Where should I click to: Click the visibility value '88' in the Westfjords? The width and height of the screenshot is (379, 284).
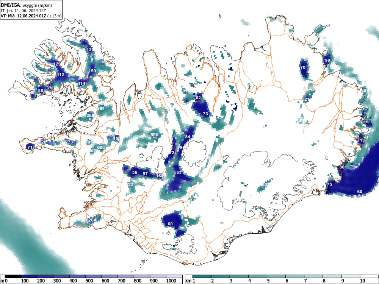[41, 91]
